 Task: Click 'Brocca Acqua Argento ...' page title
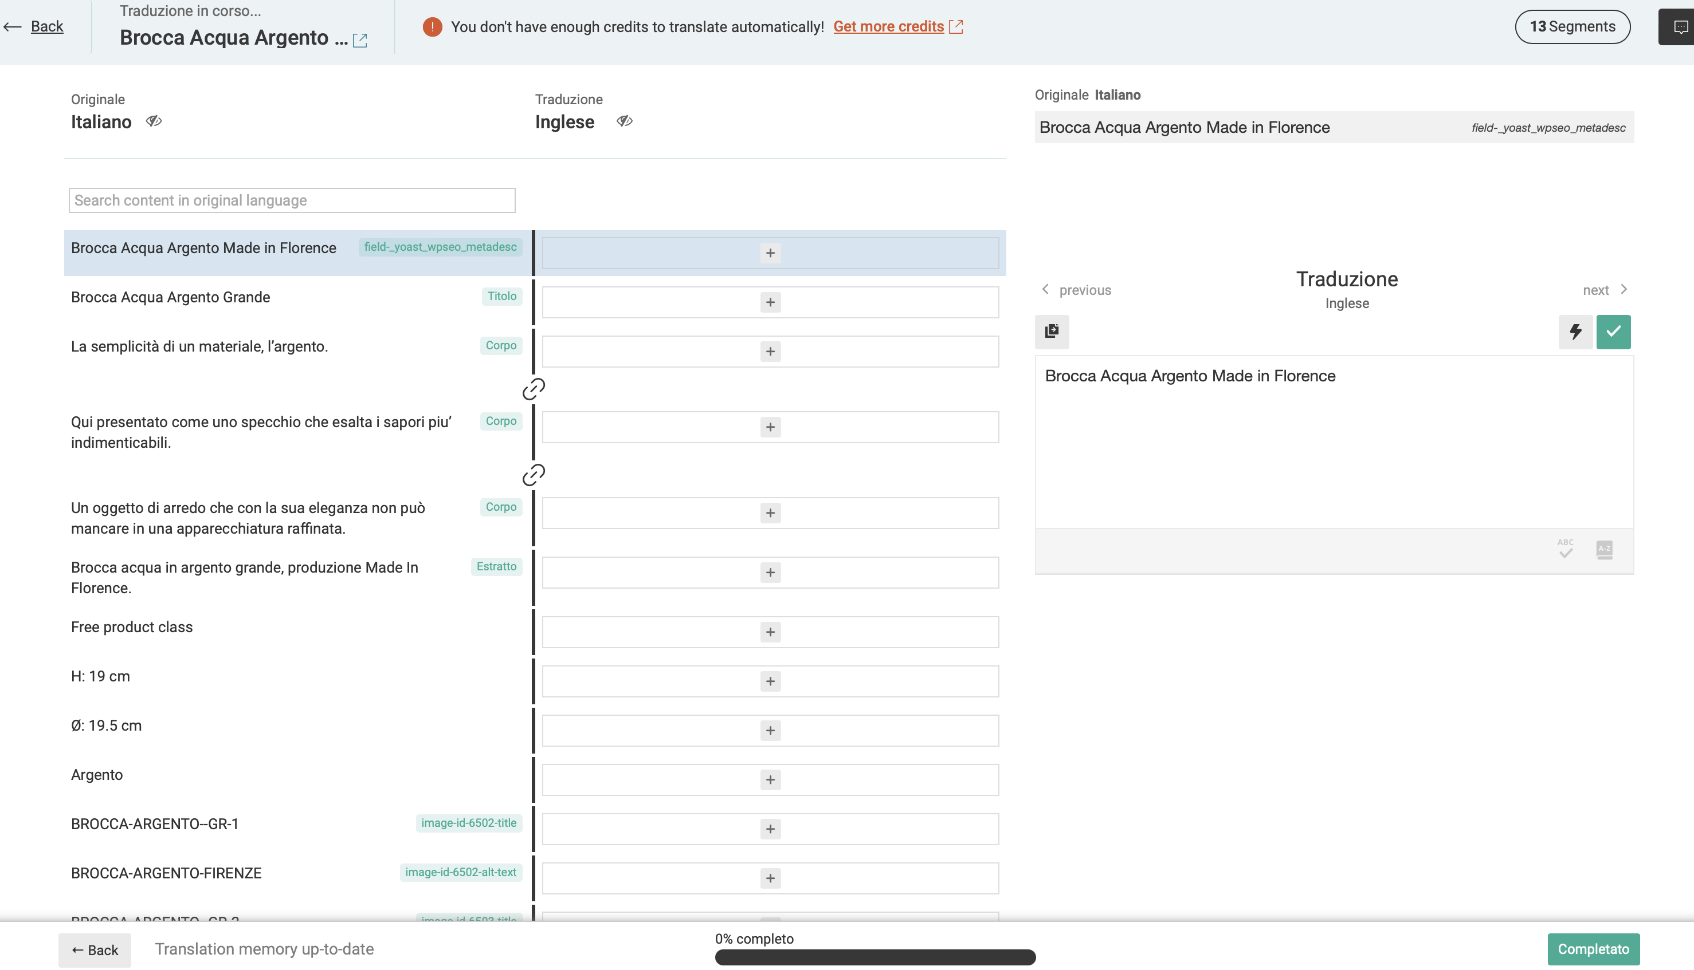pyautogui.click(x=233, y=38)
